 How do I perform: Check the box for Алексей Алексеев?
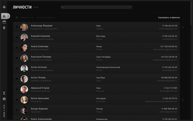17,37
